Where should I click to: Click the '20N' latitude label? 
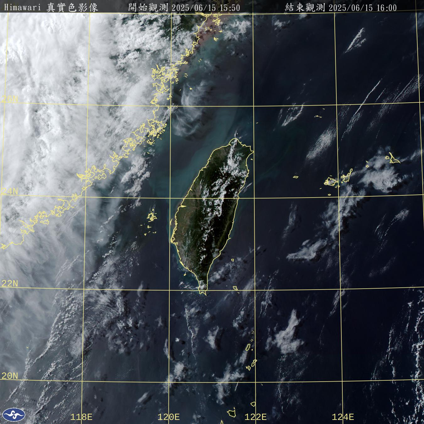click(x=10, y=376)
